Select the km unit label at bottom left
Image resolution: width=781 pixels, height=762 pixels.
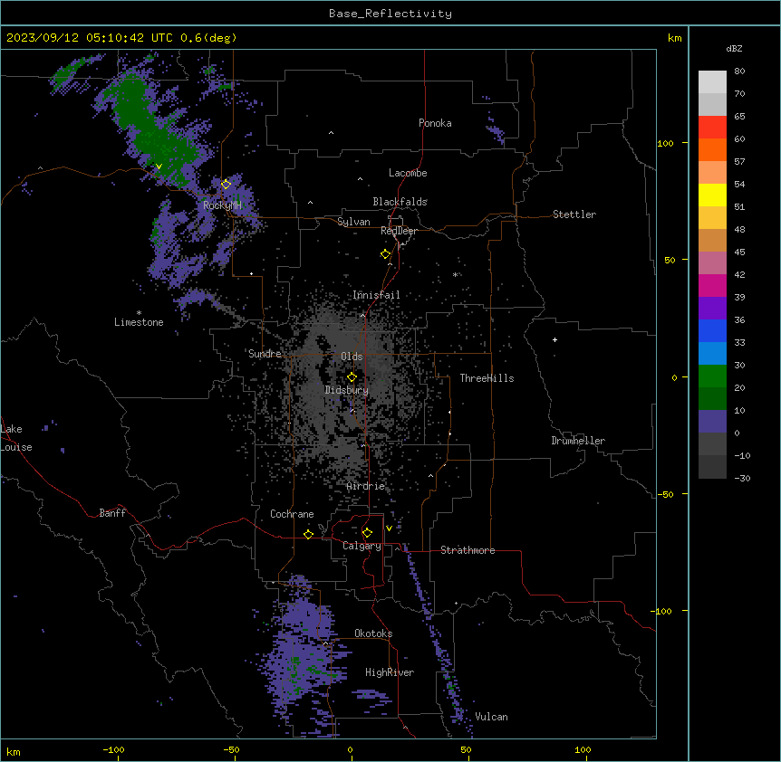pos(13,751)
